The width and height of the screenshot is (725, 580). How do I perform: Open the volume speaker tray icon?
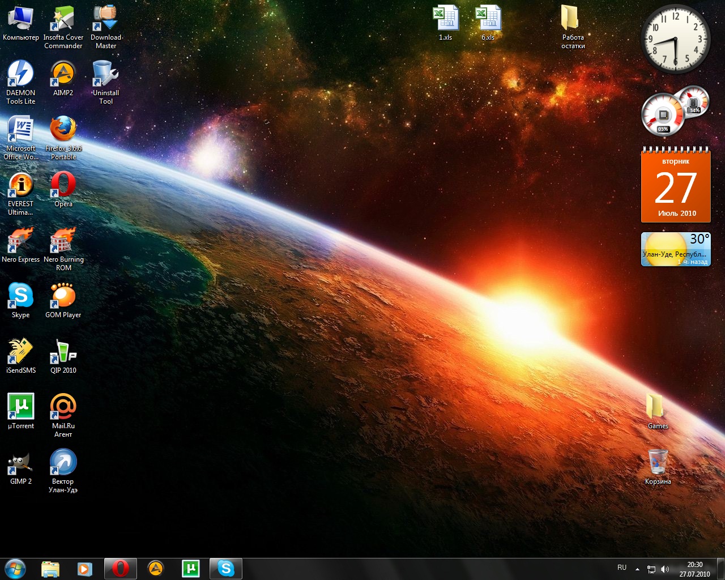665,569
